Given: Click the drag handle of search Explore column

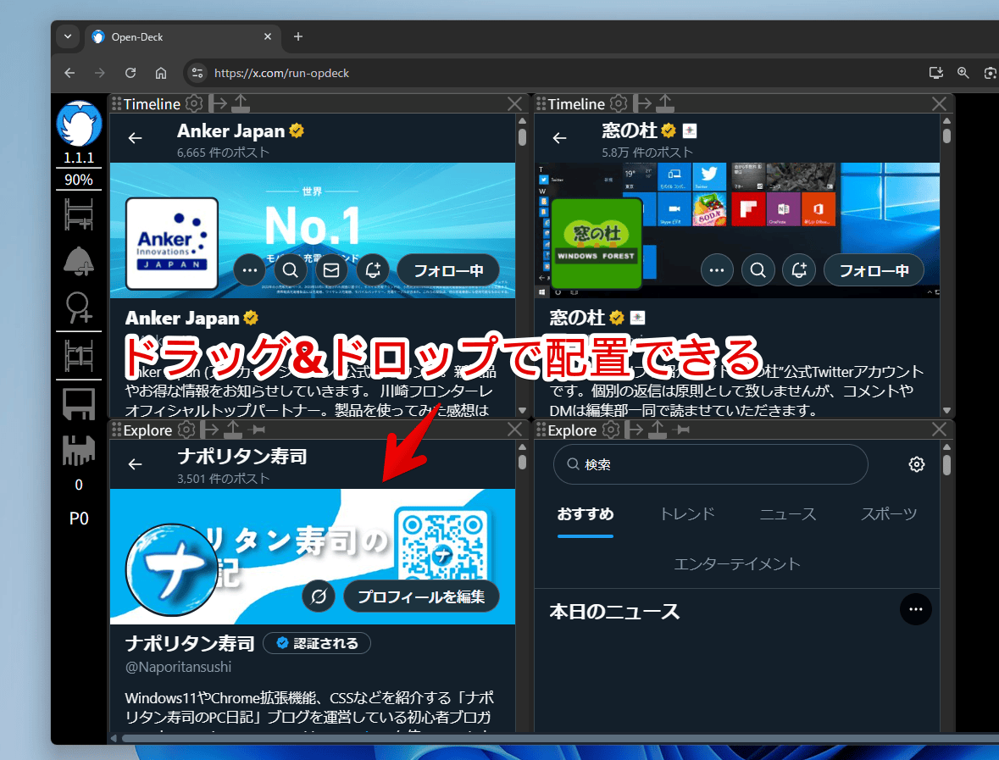Looking at the screenshot, I should click(x=541, y=430).
